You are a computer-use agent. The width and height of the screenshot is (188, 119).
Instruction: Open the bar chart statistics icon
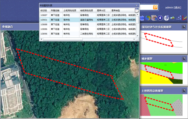(179, 18)
